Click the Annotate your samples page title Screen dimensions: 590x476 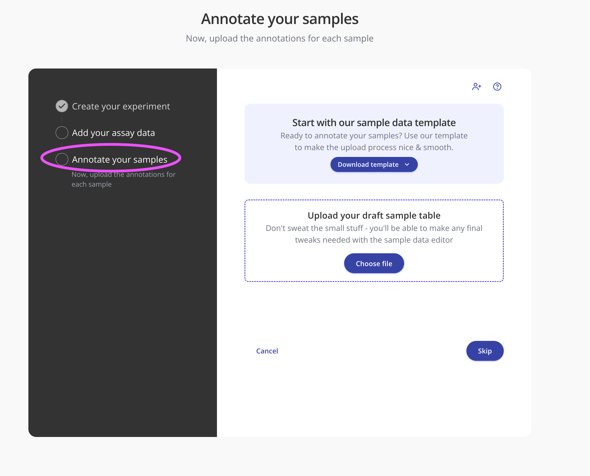(x=280, y=19)
